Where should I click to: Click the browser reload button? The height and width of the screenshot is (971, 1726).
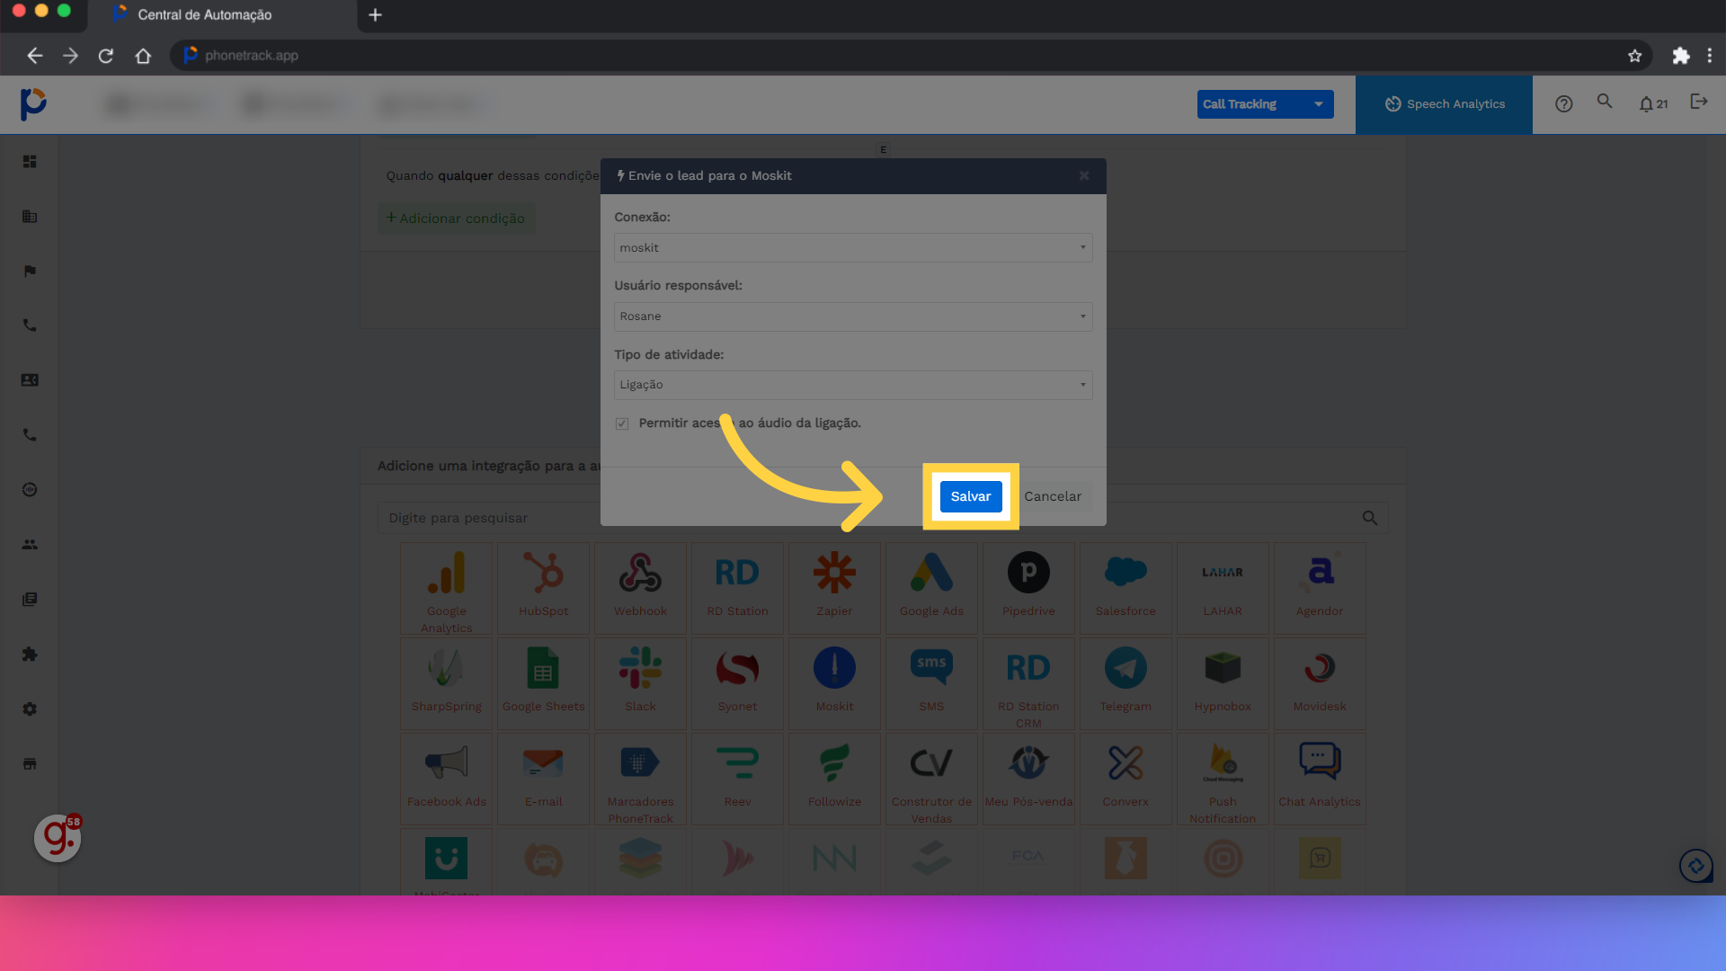point(106,56)
